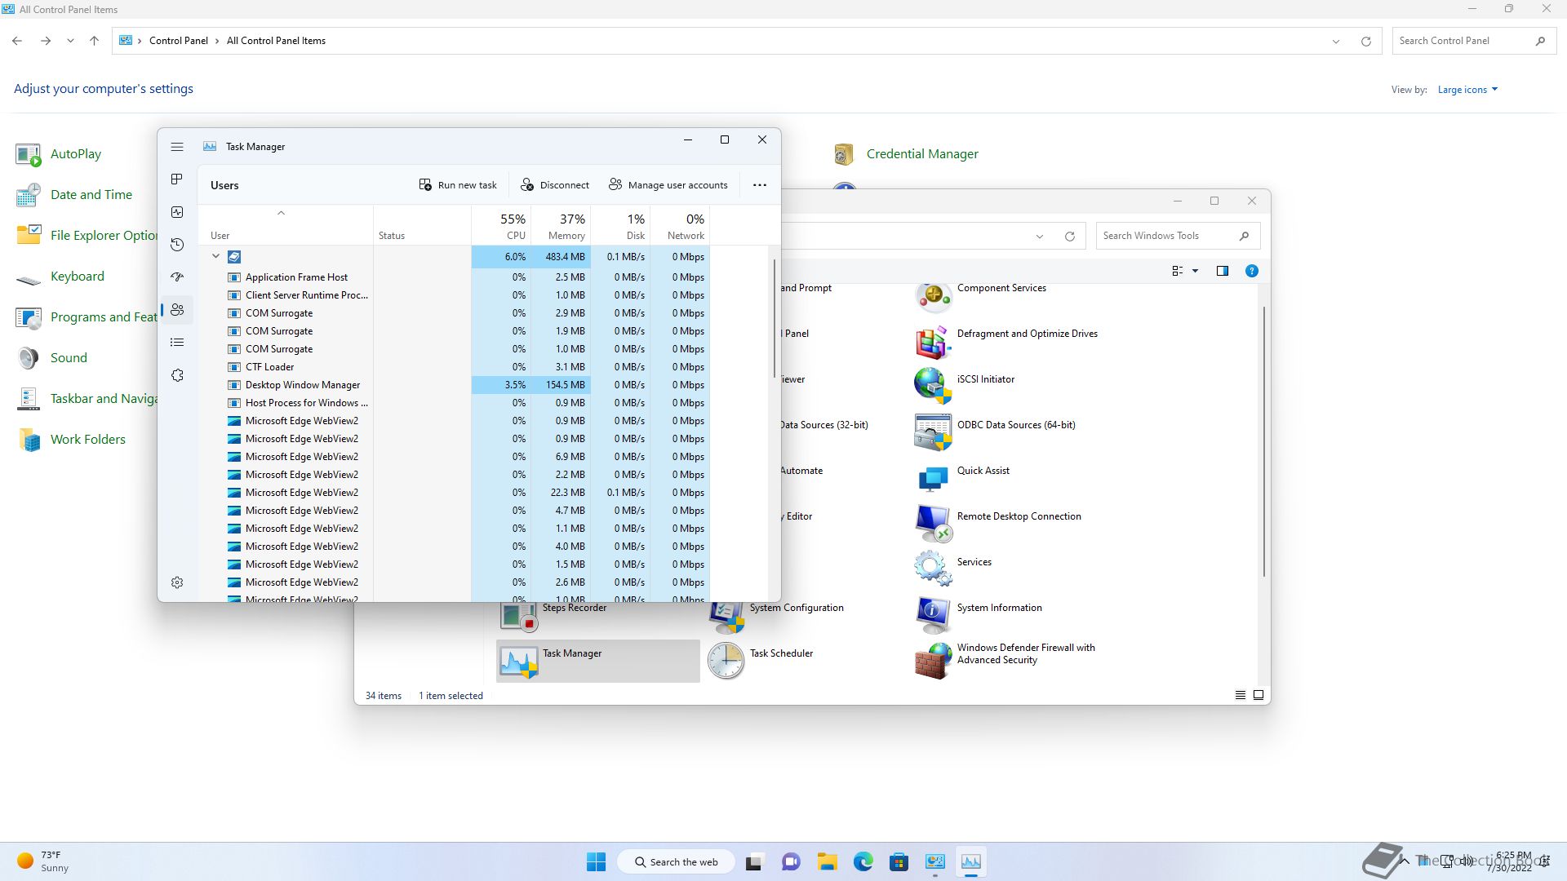1567x881 pixels.
Task: Open View by Large icons dropdown
Action: tap(1467, 90)
